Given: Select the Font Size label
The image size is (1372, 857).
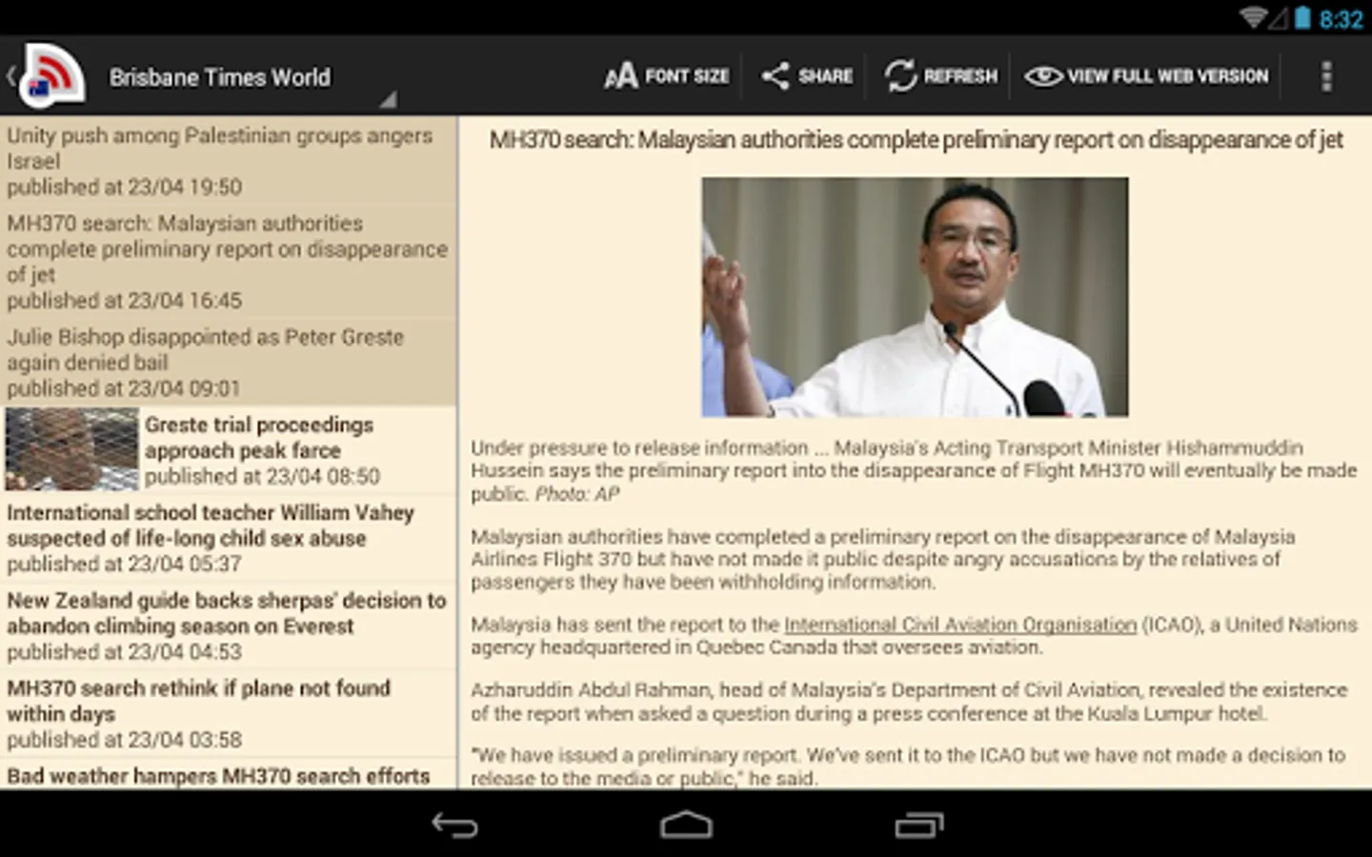Looking at the screenshot, I should (687, 76).
